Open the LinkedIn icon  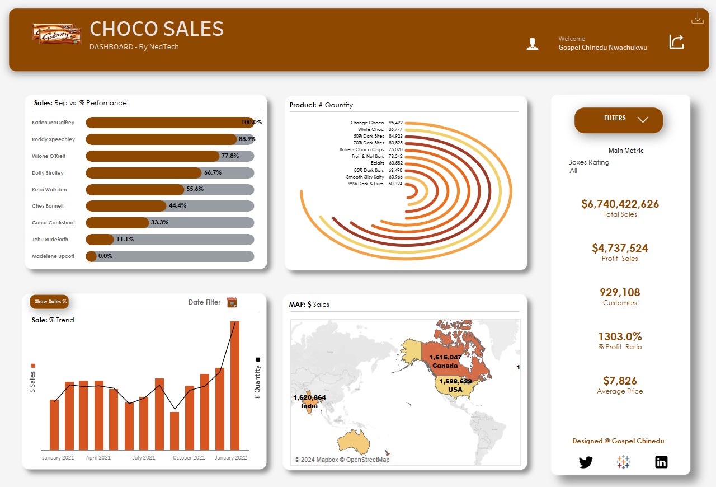661,462
